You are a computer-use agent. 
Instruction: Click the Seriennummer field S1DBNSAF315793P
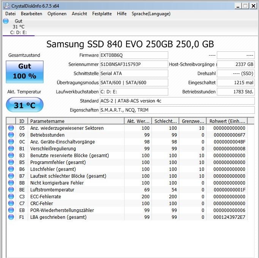(134, 64)
